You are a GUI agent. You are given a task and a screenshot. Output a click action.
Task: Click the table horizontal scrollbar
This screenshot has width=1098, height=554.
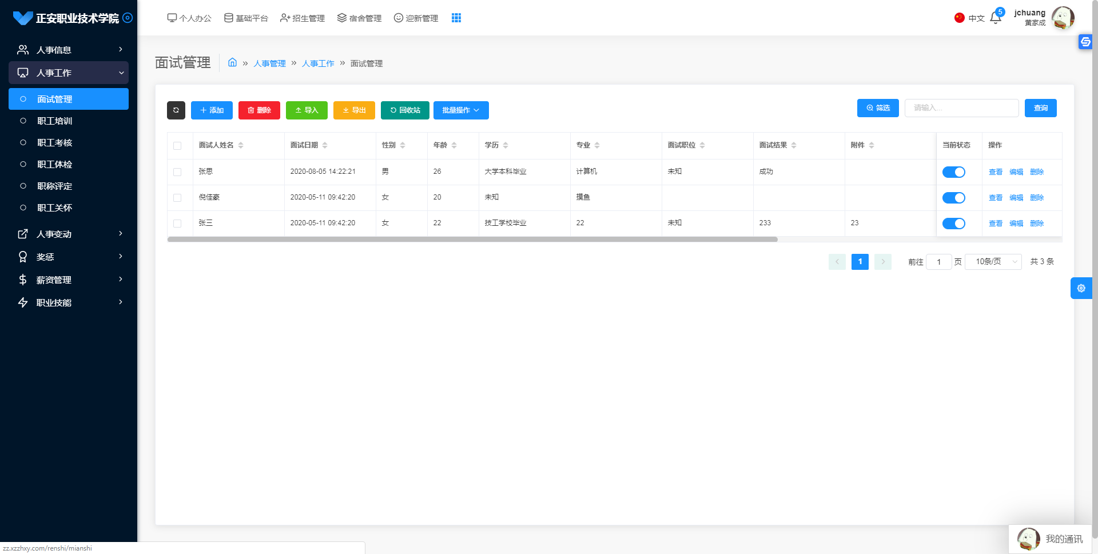[x=472, y=240]
